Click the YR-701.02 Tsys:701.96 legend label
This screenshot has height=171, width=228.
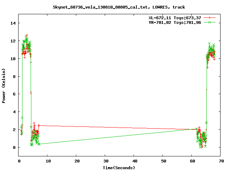pos(175,22)
